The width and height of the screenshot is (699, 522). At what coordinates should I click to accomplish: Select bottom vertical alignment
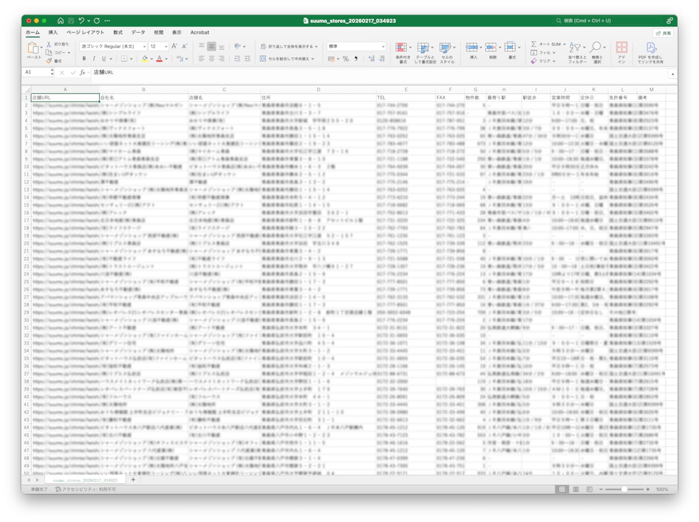point(222,46)
